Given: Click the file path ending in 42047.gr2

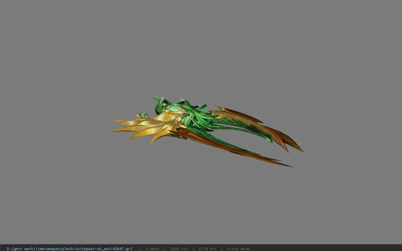Looking at the screenshot, I should tap(69, 249).
